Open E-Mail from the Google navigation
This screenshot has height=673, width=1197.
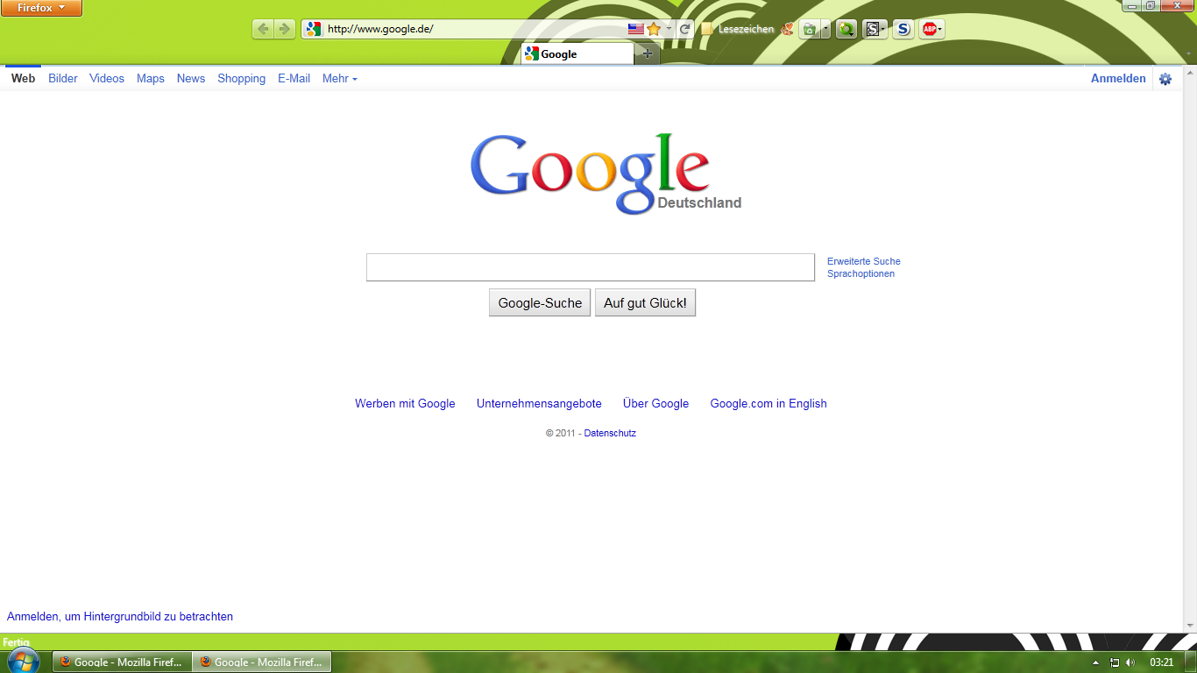pos(294,79)
